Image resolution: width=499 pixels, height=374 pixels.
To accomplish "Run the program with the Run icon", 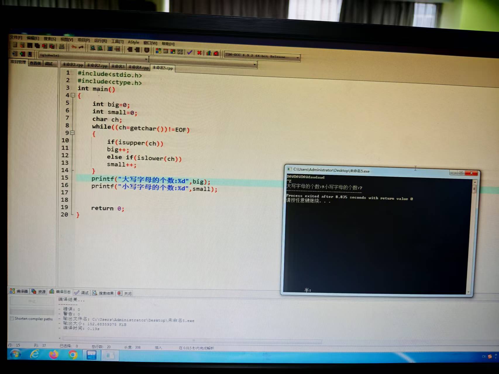I will 166,51.
